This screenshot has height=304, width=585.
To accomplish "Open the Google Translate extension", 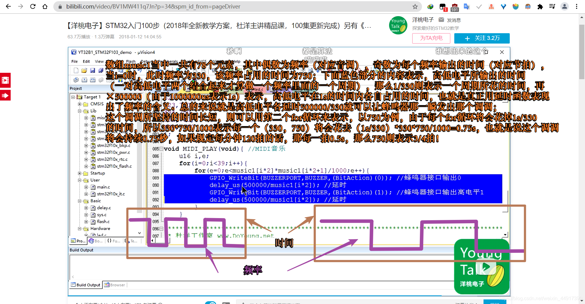I will 466,6.
